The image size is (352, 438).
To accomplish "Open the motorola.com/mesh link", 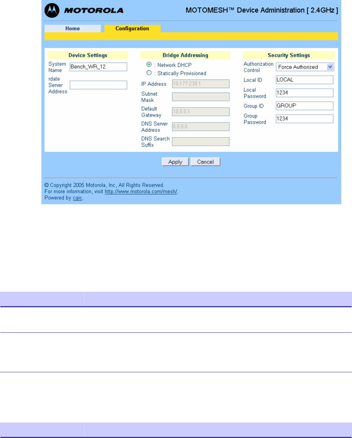I will [x=141, y=192].
